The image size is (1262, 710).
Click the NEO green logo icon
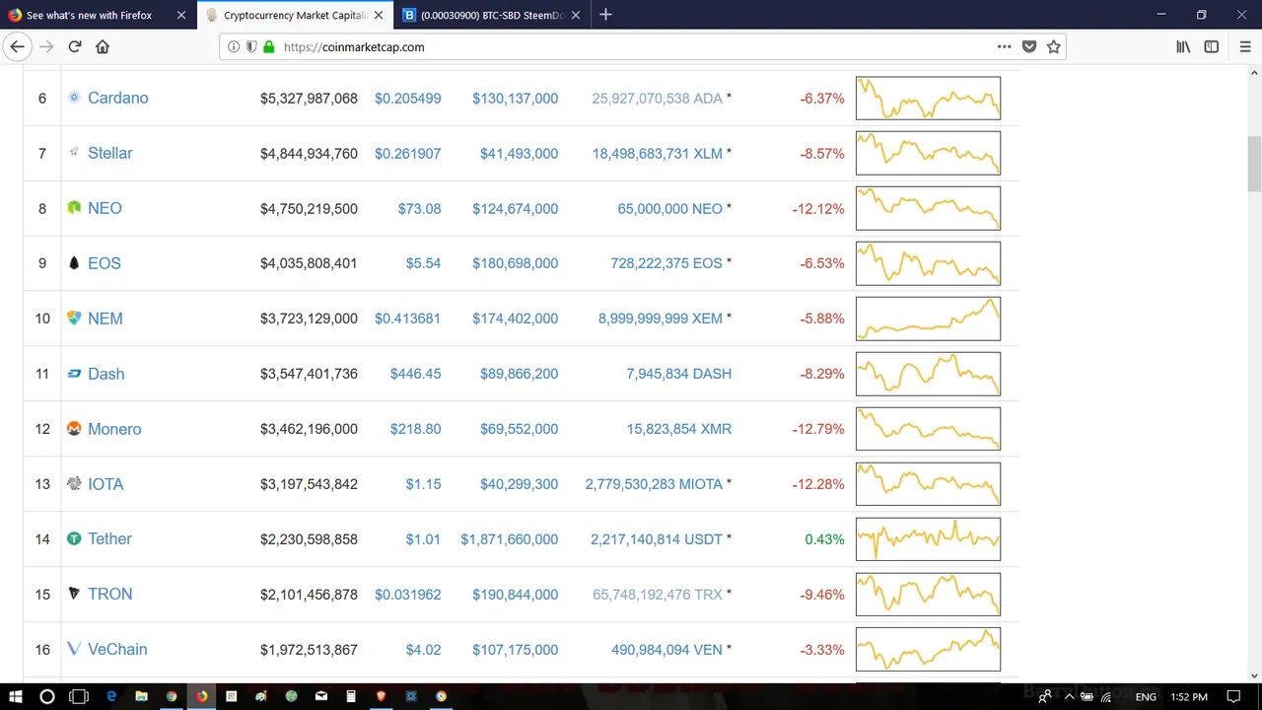[x=73, y=208]
